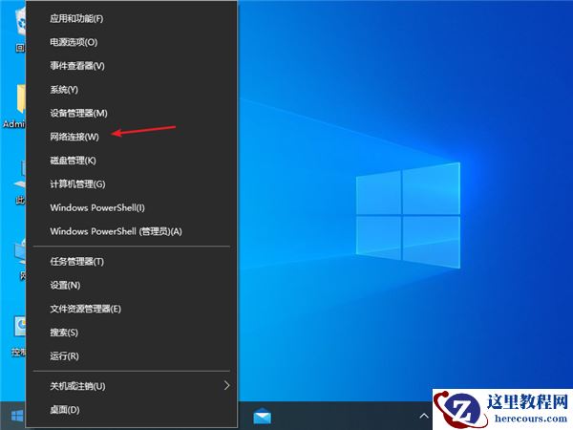Open Windows PowerShell(I)
The width and height of the screenshot is (573, 430).
pyautogui.click(x=132, y=207)
